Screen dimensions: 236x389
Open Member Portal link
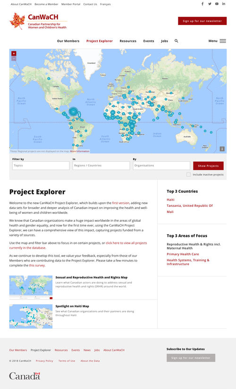71,4
